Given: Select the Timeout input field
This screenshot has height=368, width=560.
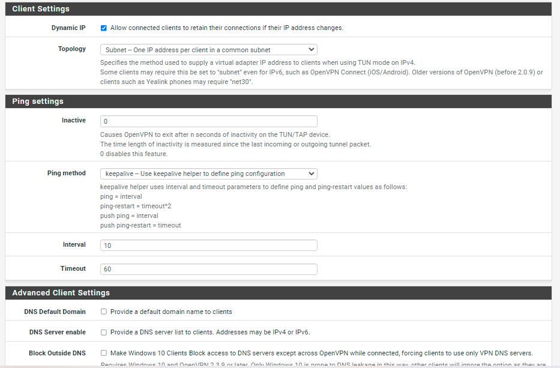Looking at the screenshot, I should (208, 269).
